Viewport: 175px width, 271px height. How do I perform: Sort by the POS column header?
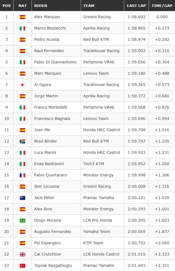(7, 6)
